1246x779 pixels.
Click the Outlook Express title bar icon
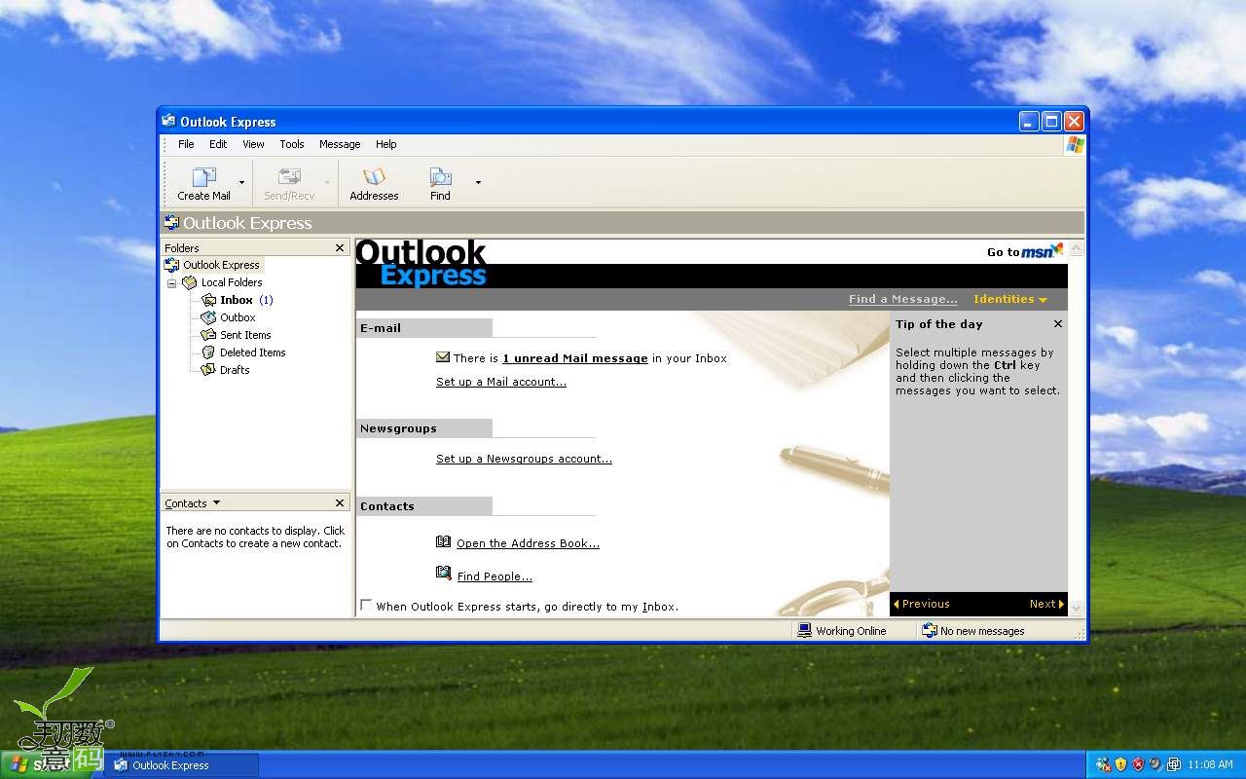point(168,121)
